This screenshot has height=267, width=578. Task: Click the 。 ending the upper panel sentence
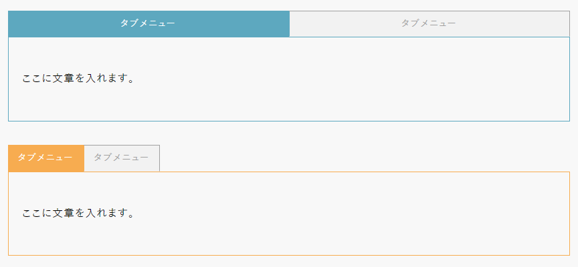(130, 80)
